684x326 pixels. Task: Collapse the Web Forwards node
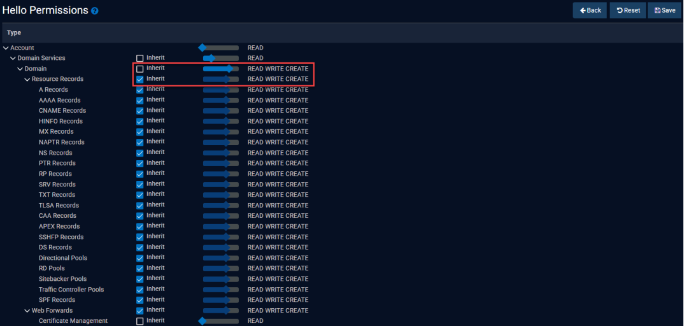coord(27,311)
